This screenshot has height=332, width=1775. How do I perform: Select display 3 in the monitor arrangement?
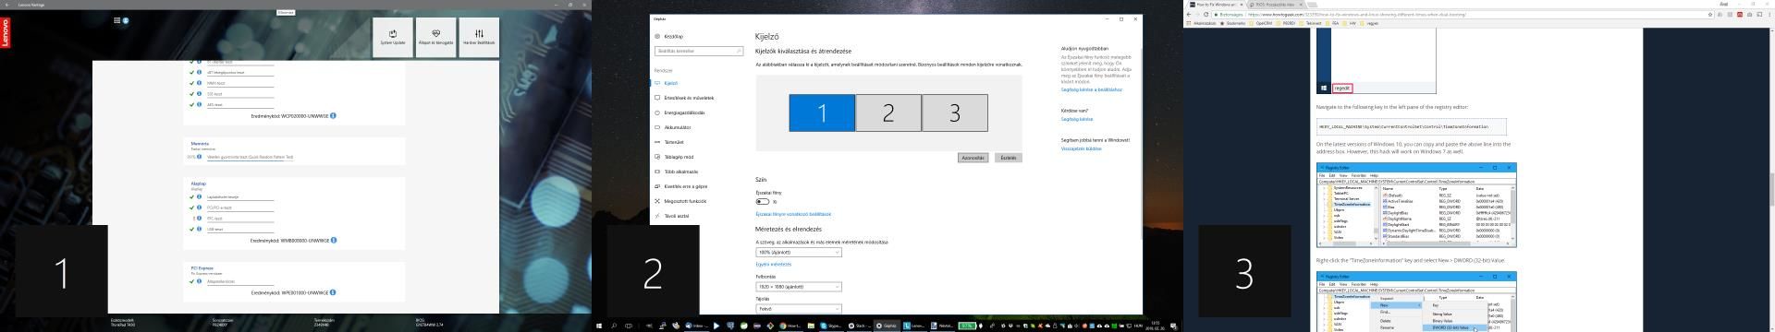955,113
